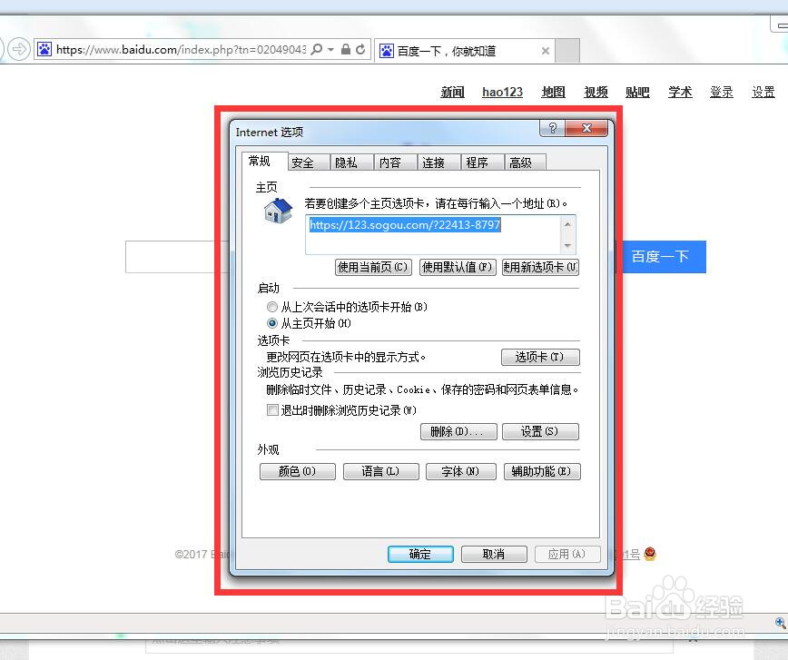
Task: Click the 取消 button
Action: tap(494, 554)
